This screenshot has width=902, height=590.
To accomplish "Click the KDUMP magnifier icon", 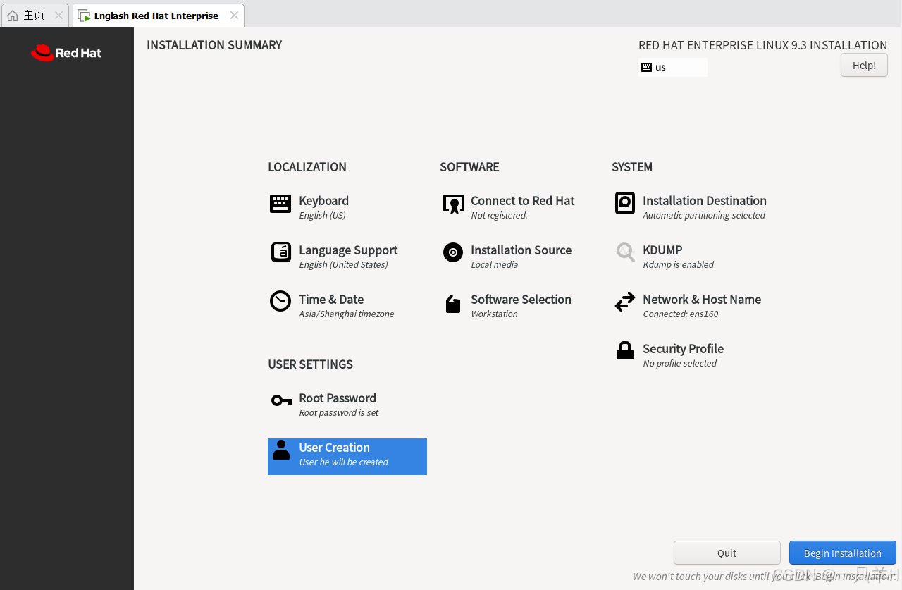I will coord(625,252).
